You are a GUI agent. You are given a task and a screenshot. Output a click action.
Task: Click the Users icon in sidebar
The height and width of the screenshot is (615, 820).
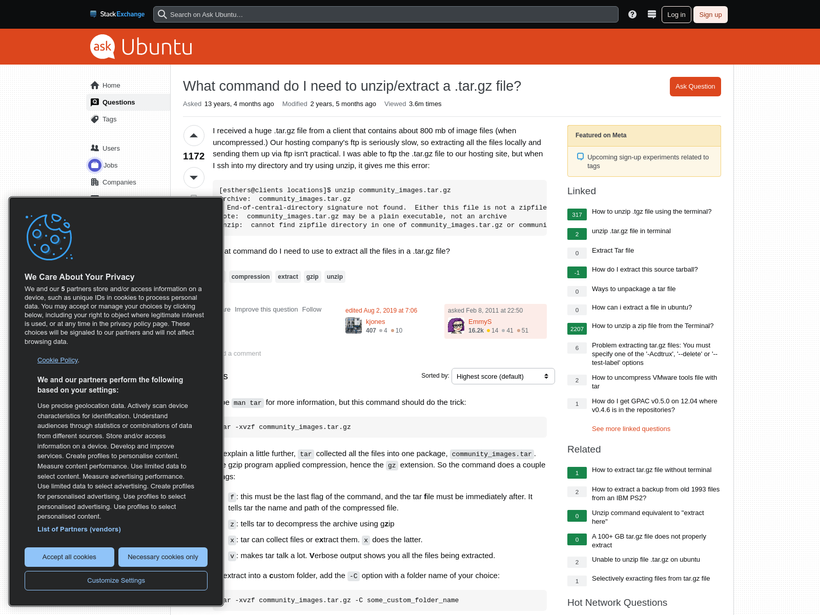[95, 148]
